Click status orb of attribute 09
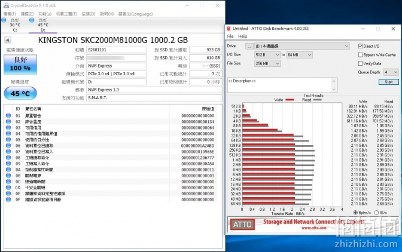Screen dimensions: 402x252 (8, 164)
